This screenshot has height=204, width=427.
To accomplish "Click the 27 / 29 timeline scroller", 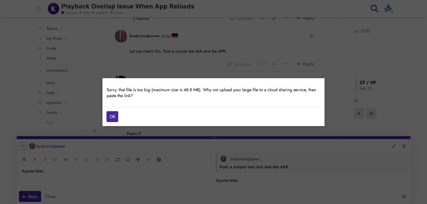I will (367, 83).
